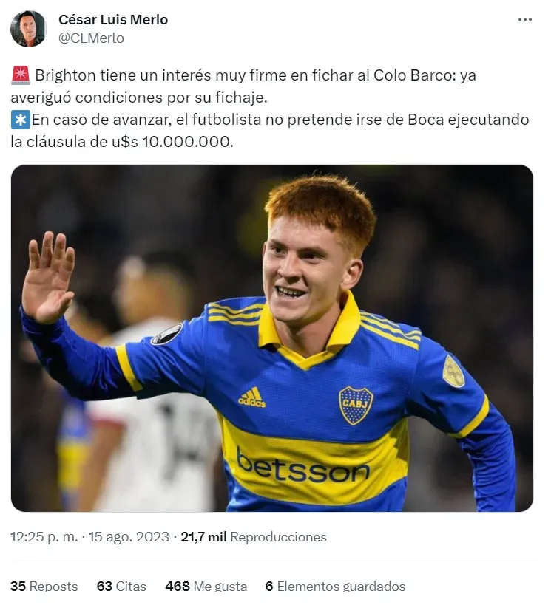Open the three-dot more options menu

tap(524, 20)
